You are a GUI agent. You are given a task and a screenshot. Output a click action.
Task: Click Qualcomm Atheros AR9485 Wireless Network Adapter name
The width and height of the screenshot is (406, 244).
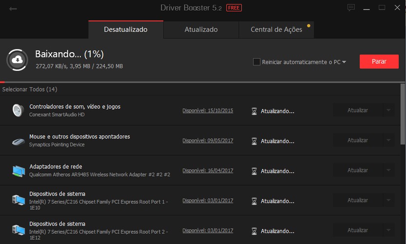pyautogui.click(x=99, y=175)
